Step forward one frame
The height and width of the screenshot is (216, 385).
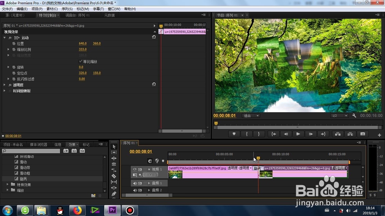311,134
